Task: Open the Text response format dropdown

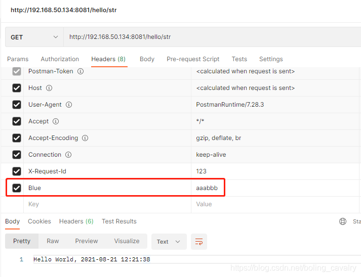Action: pos(169,242)
